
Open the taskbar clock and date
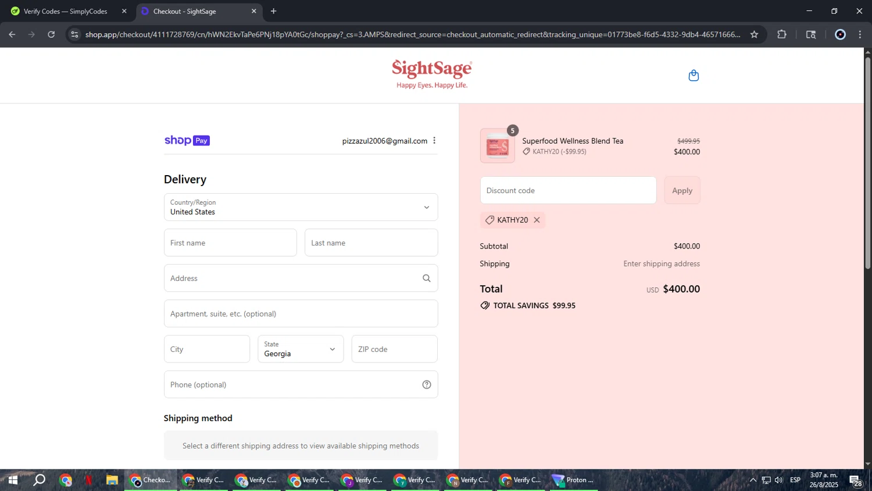pos(824,480)
